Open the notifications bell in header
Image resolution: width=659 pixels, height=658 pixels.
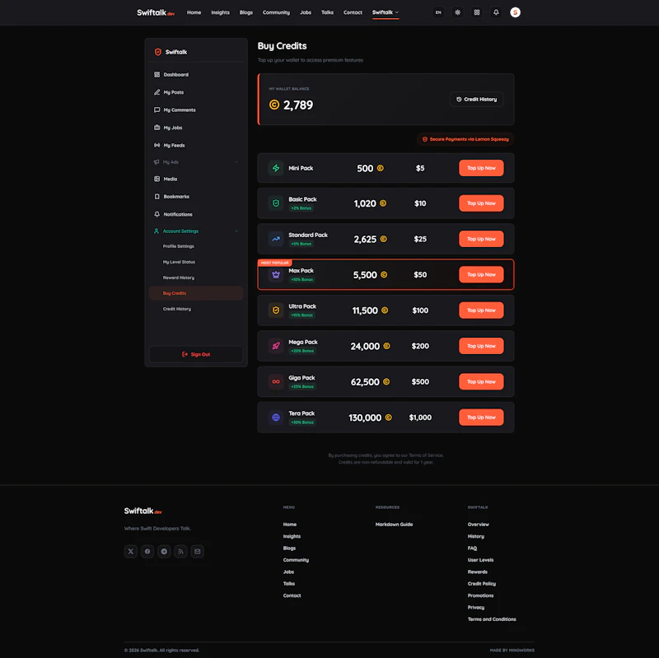(496, 12)
